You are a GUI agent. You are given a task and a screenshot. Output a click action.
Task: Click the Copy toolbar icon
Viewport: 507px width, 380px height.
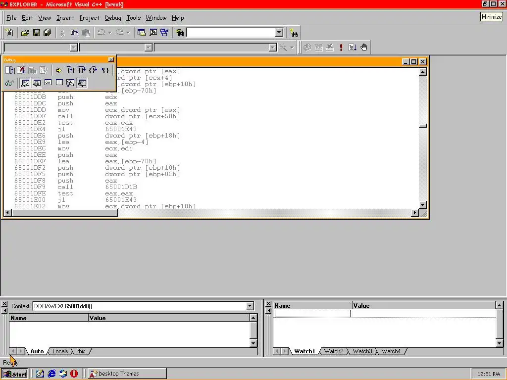pyautogui.click(x=74, y=33)
